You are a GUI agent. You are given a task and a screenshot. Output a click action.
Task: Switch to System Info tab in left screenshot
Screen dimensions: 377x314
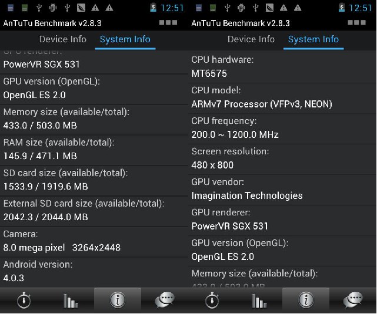pyautogui.click(x=125, y=39)
